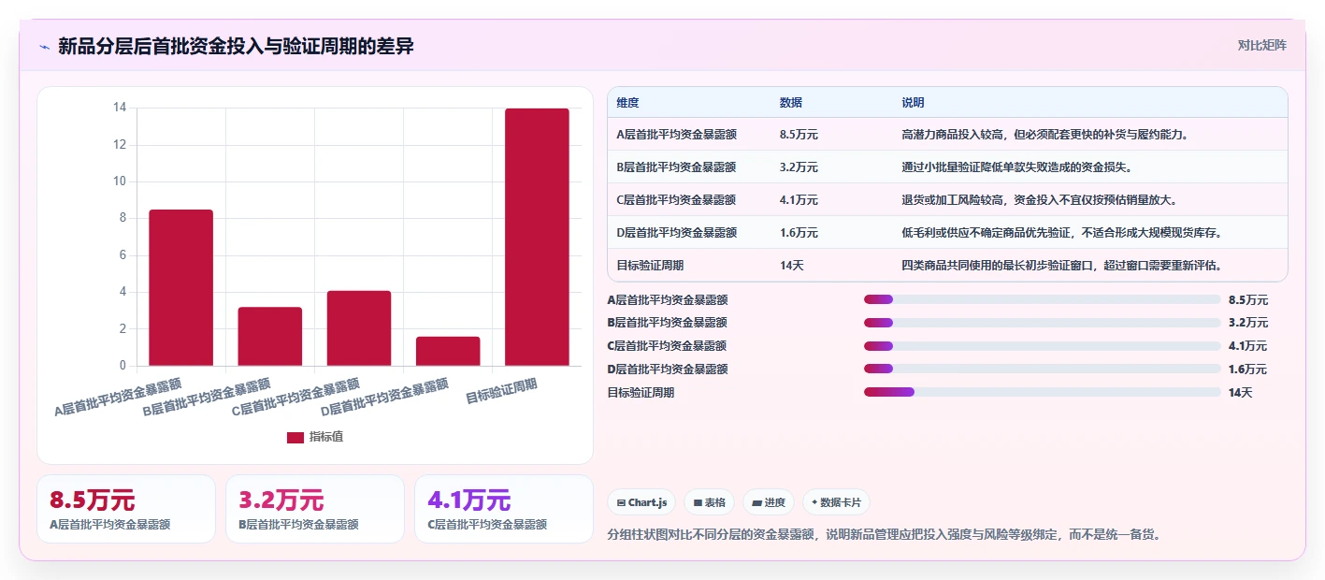The image size is (1325, 580).
Task: Click the explanation starting with 低毛利或供应不确定
Action: (x=1061, y=233)
